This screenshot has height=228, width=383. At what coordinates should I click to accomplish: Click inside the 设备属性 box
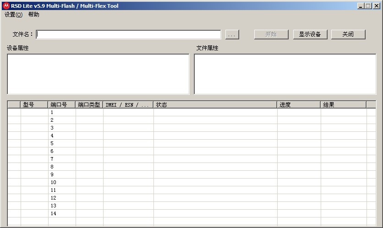[98, 74]
